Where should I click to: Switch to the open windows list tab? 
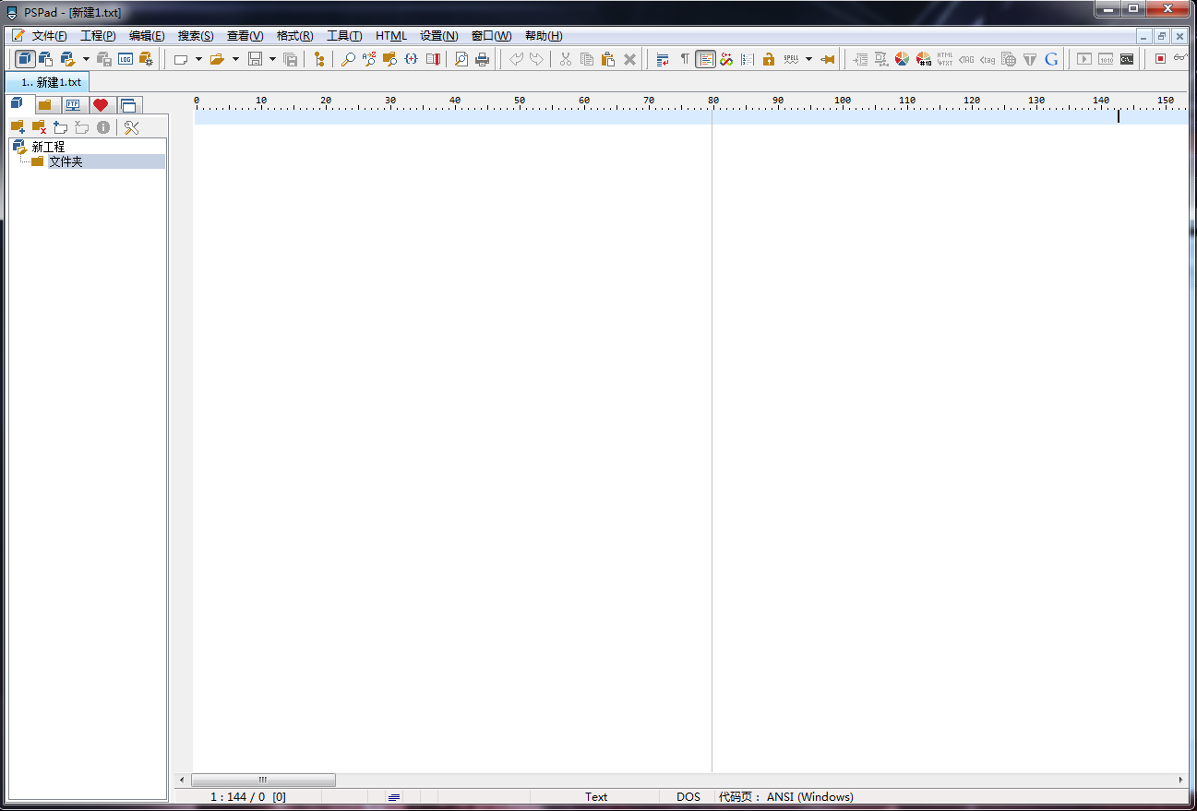(128, 104)
